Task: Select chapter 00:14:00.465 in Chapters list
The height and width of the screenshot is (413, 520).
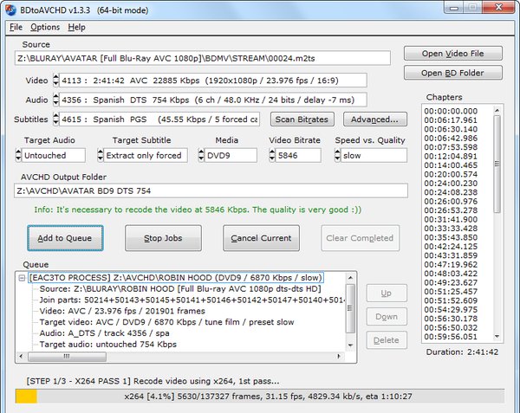Action: [451, 164]
